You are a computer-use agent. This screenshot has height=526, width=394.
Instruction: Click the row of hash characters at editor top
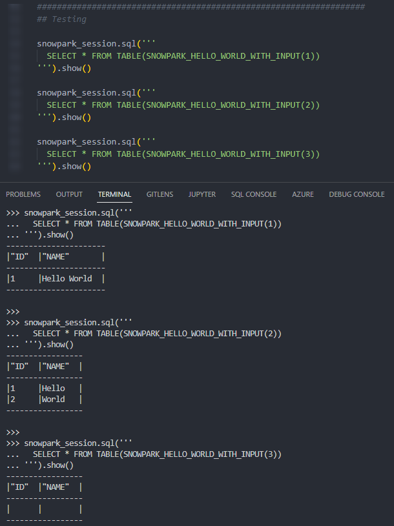coord(201,6)
